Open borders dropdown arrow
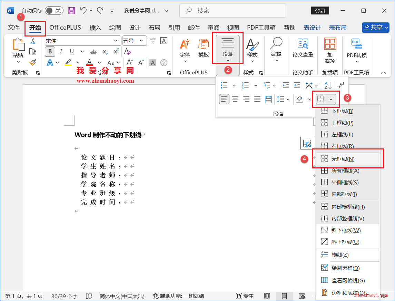The image size is (395, 301). pyautogui.click(x=331, y=99)
